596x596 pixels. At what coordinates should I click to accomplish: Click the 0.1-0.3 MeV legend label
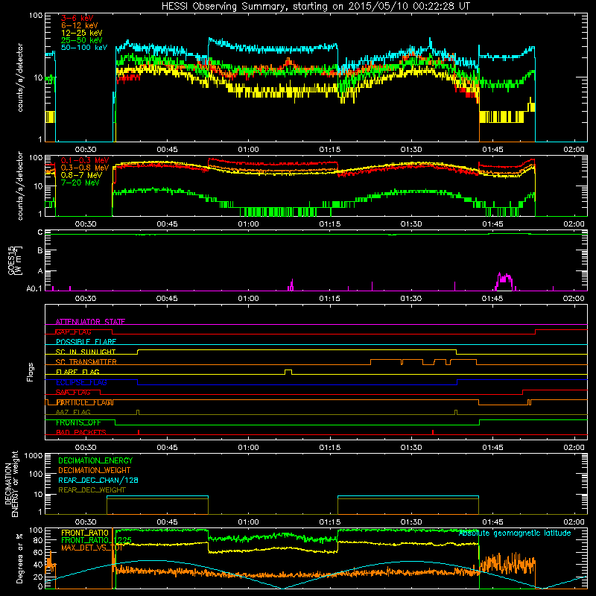point(85,160)
